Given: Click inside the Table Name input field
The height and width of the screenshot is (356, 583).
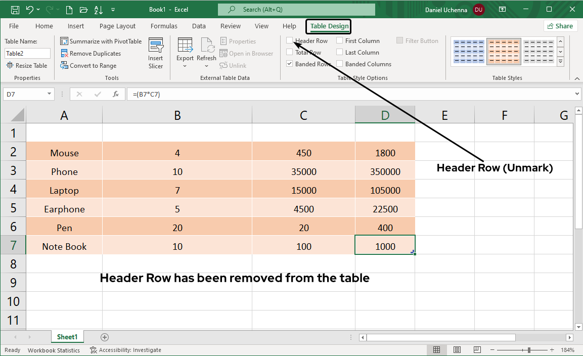Looking at the screenshot, I should pos(27,53).
